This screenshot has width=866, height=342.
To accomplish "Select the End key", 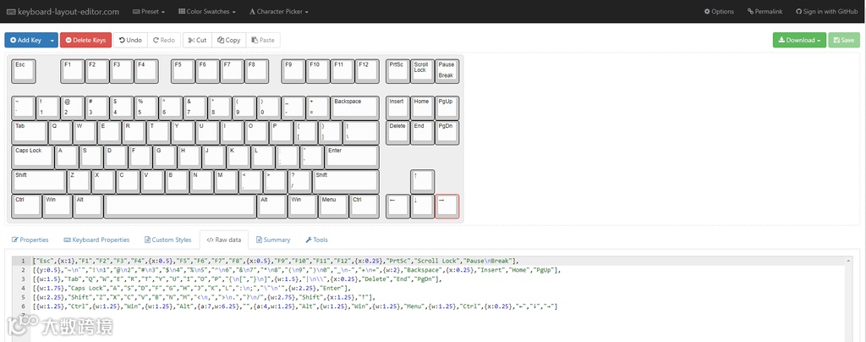I will pyautogui.click(x=422, y=132).
